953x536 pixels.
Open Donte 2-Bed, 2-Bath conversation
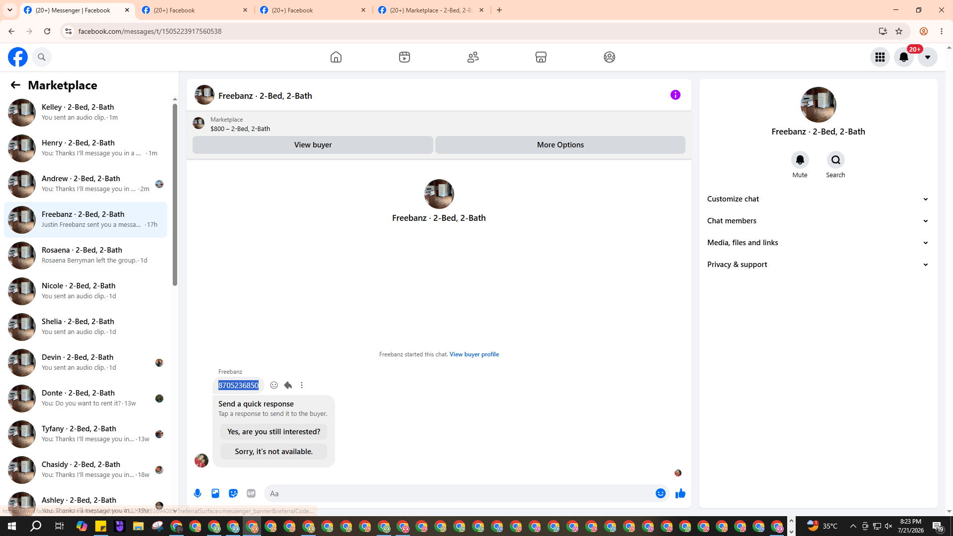85,399
